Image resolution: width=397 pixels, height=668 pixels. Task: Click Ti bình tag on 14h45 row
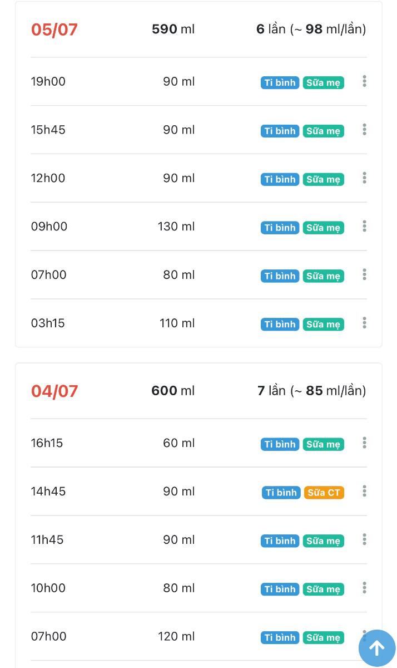tap(281, 493)
